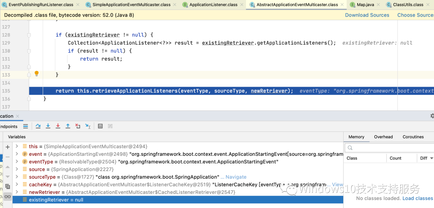Open the settings gear in debug panel

(x=432, y=116)
